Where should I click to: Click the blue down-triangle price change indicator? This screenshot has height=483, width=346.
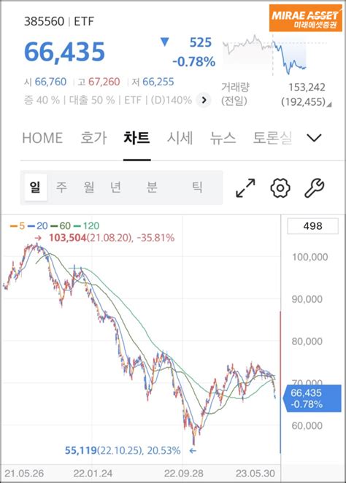[165, 42]
